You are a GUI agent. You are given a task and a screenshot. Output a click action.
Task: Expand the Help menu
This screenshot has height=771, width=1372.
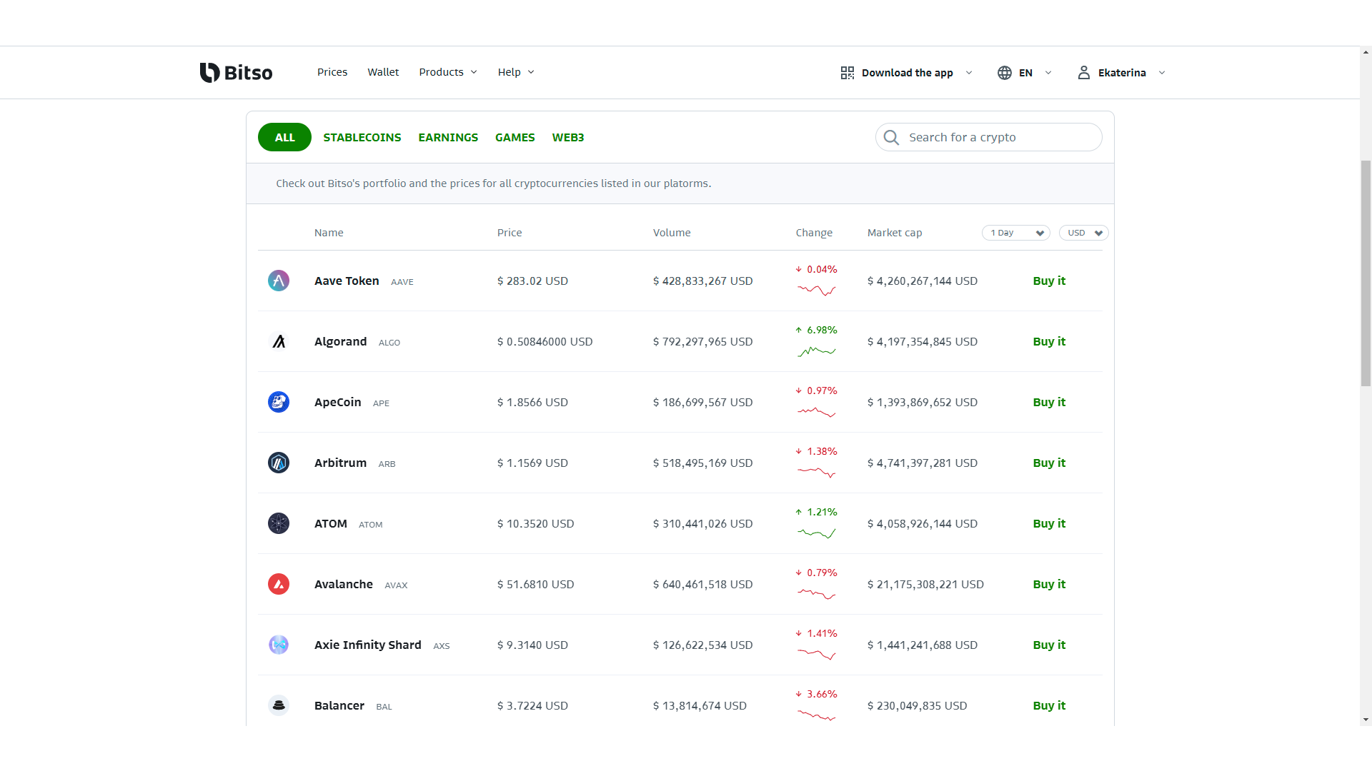pos(516,72)
